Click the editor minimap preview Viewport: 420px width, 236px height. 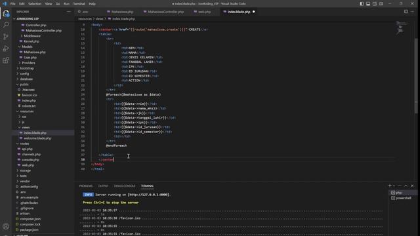[402, 28]
